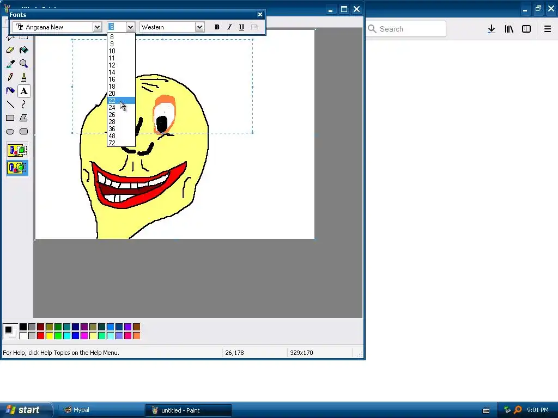Screen dimensions: 558x418
Task: Select the Airbrush spray tool
Action: click(x=10, y=91)
